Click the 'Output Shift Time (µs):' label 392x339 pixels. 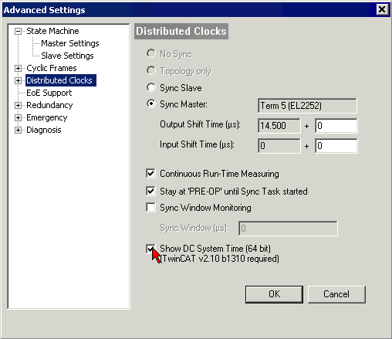coord(200,124)
